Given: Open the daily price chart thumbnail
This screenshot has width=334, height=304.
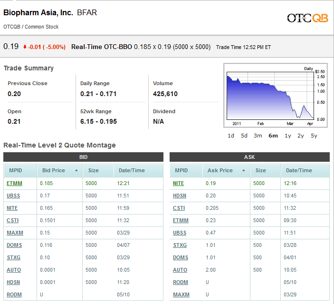Looking at the screenshot, I should click(270, 97).
